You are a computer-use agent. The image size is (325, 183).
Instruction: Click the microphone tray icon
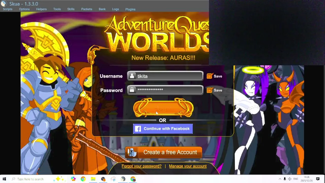tap(285, 179)
